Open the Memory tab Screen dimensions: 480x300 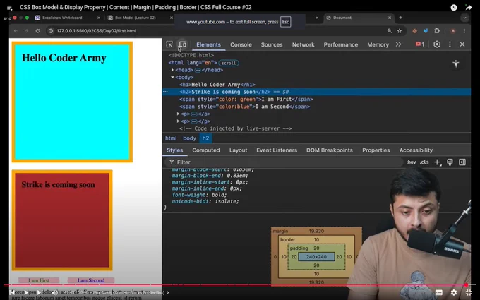tap(378, 44)
